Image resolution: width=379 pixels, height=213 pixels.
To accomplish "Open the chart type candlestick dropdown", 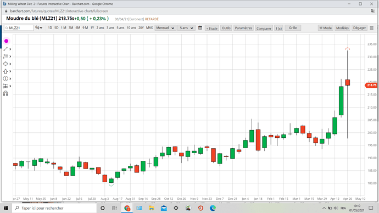I will click(38, 28).
